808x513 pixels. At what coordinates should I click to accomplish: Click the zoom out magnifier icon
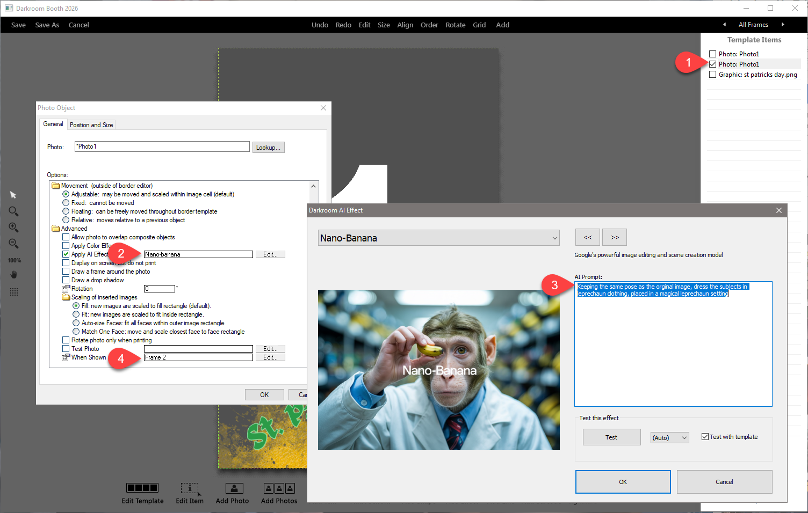tap(13, 244)
